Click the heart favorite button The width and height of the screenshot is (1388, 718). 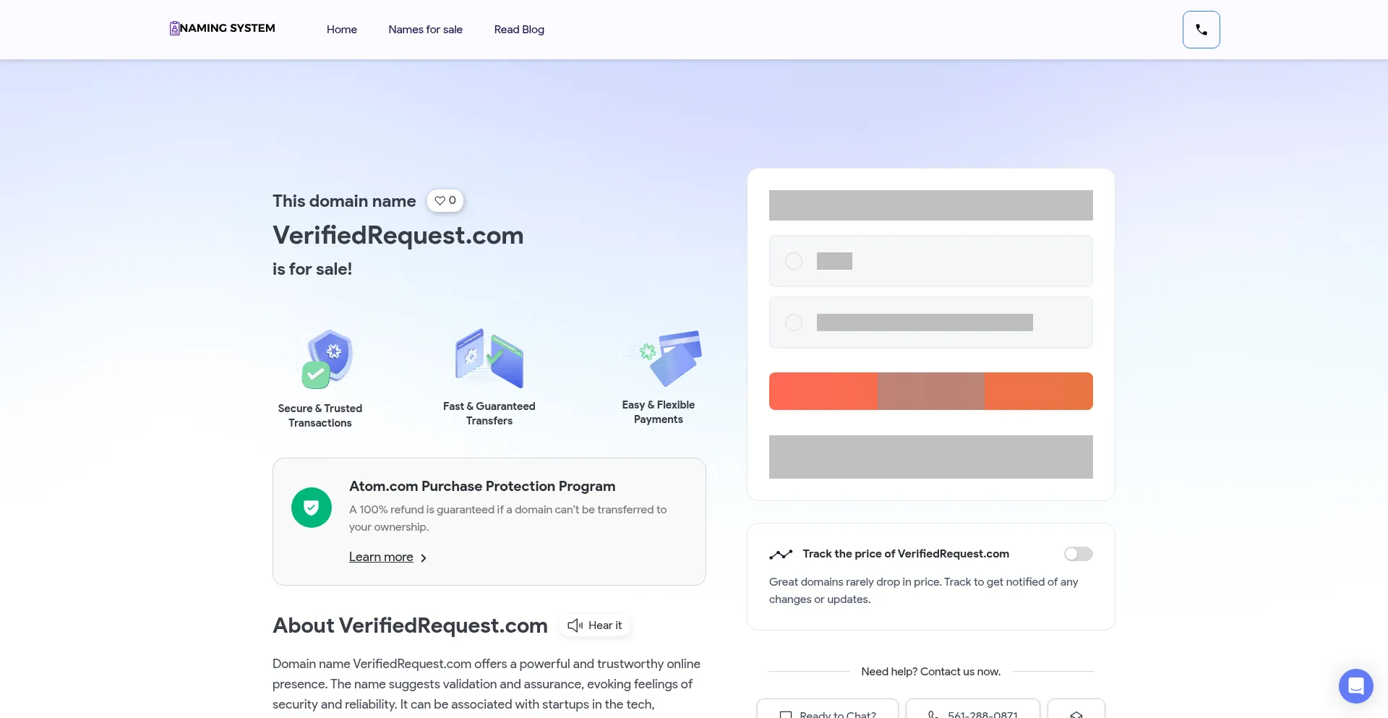click(445, 200)
